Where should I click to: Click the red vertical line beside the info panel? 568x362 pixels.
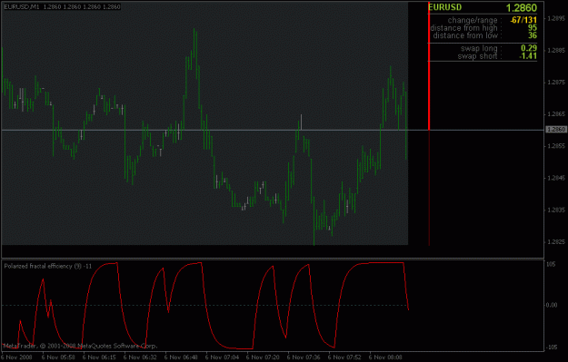point(429,67)
